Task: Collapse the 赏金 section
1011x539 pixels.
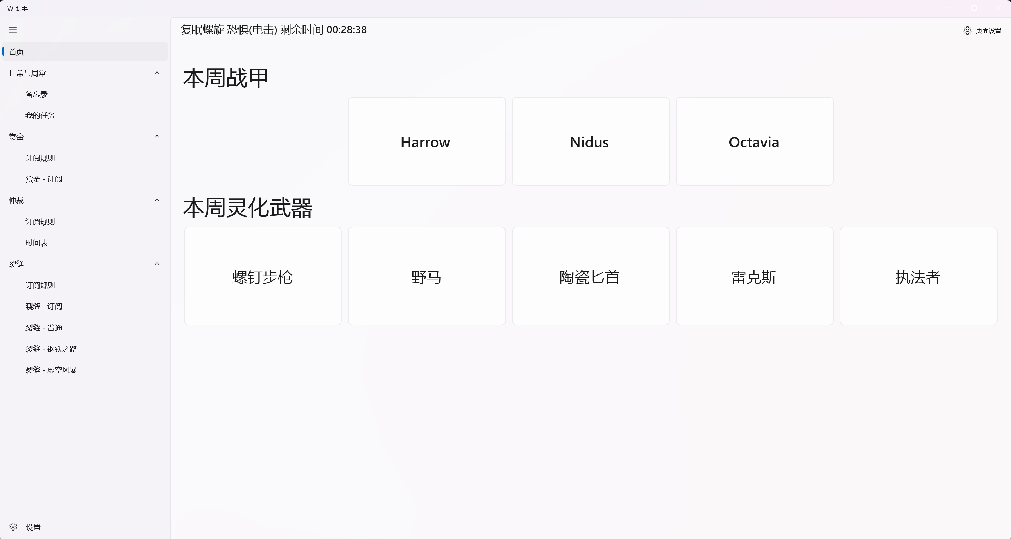Action: click(157, 137)
